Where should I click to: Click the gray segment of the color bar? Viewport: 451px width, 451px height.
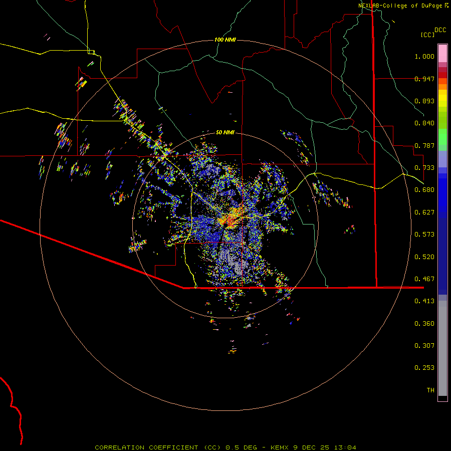click(x=442, y=348)
